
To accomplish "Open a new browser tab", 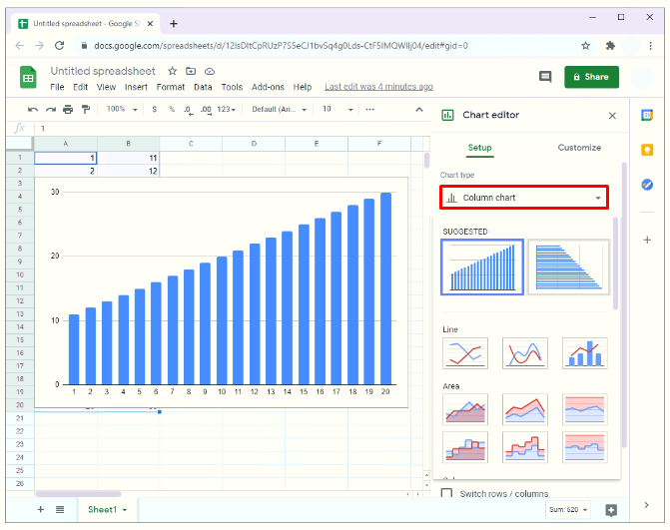I will coord(174,24).
